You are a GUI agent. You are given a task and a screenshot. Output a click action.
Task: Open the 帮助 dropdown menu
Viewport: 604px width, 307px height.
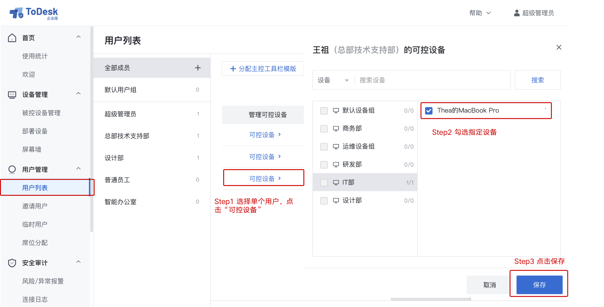click(480, 13)
